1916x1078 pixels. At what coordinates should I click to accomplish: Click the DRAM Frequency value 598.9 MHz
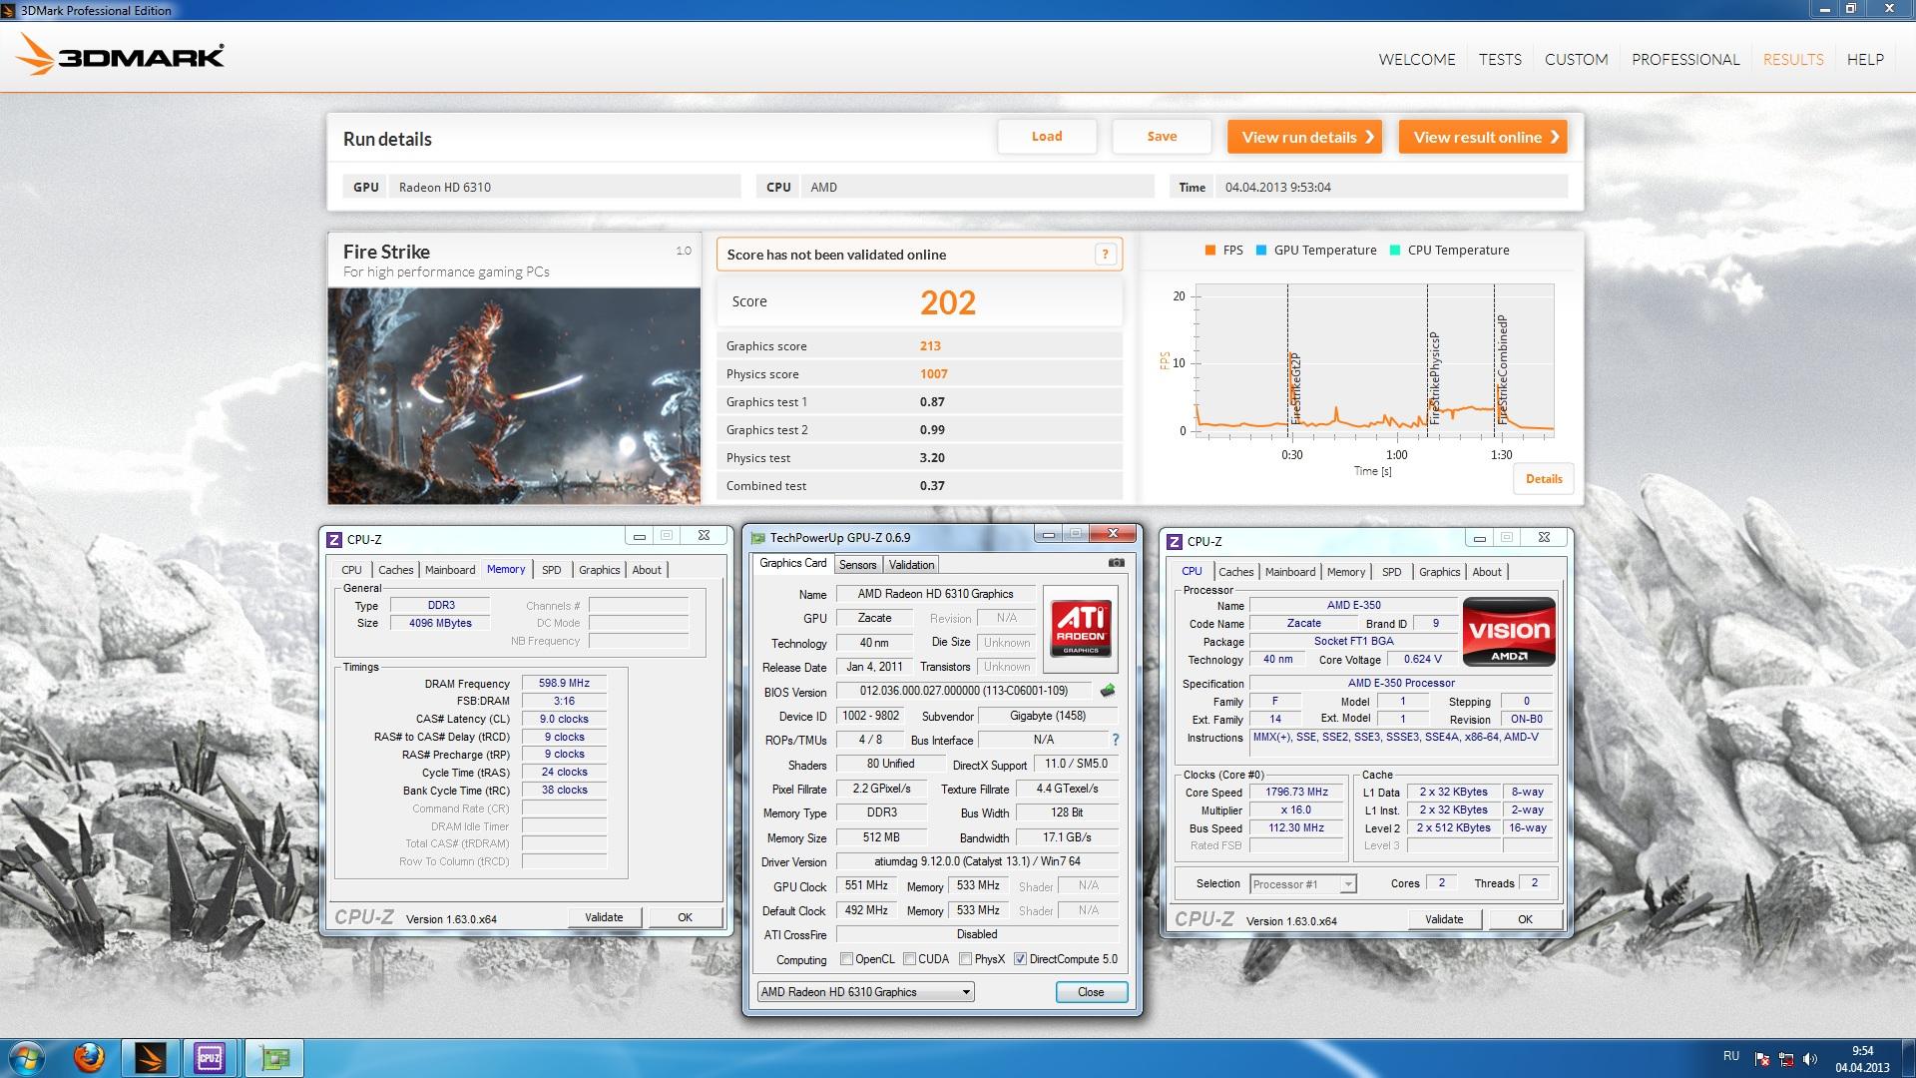click(564, 684)
